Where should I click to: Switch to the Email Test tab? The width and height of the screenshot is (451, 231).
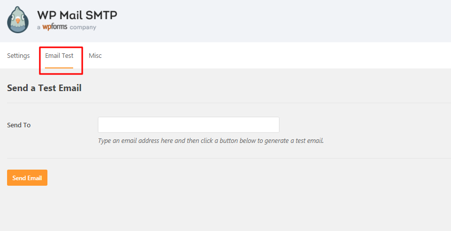[59, 55]
